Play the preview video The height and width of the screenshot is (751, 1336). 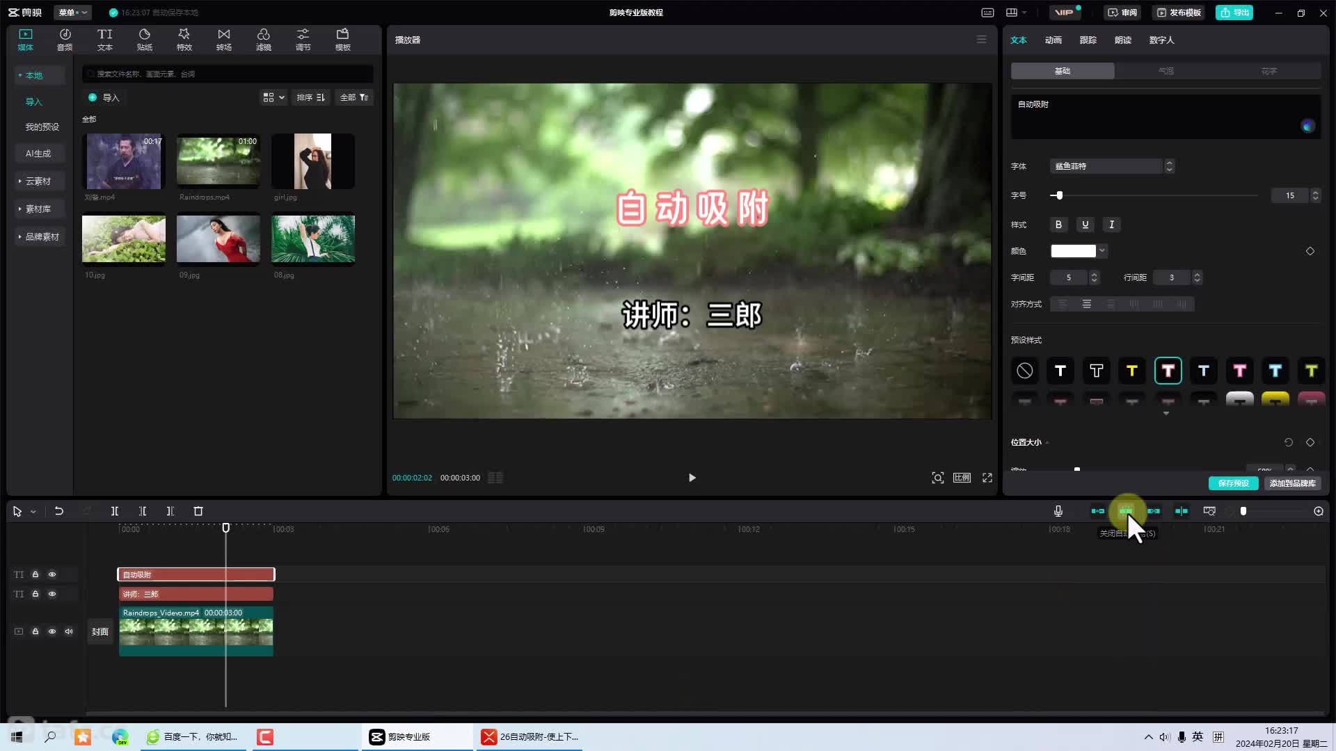point(692,478)
